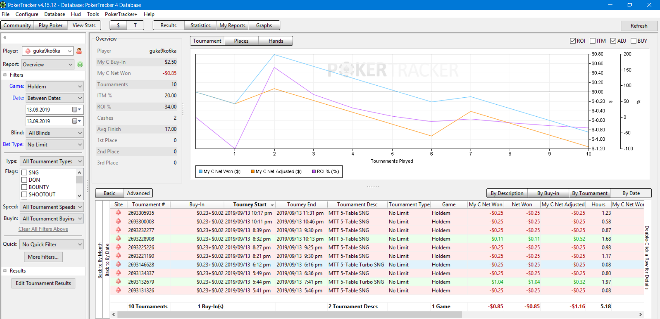Viewport: 660px width, 319px height.
Task: Open calendar picker for second date field
Action: click(x=76, y=121)
